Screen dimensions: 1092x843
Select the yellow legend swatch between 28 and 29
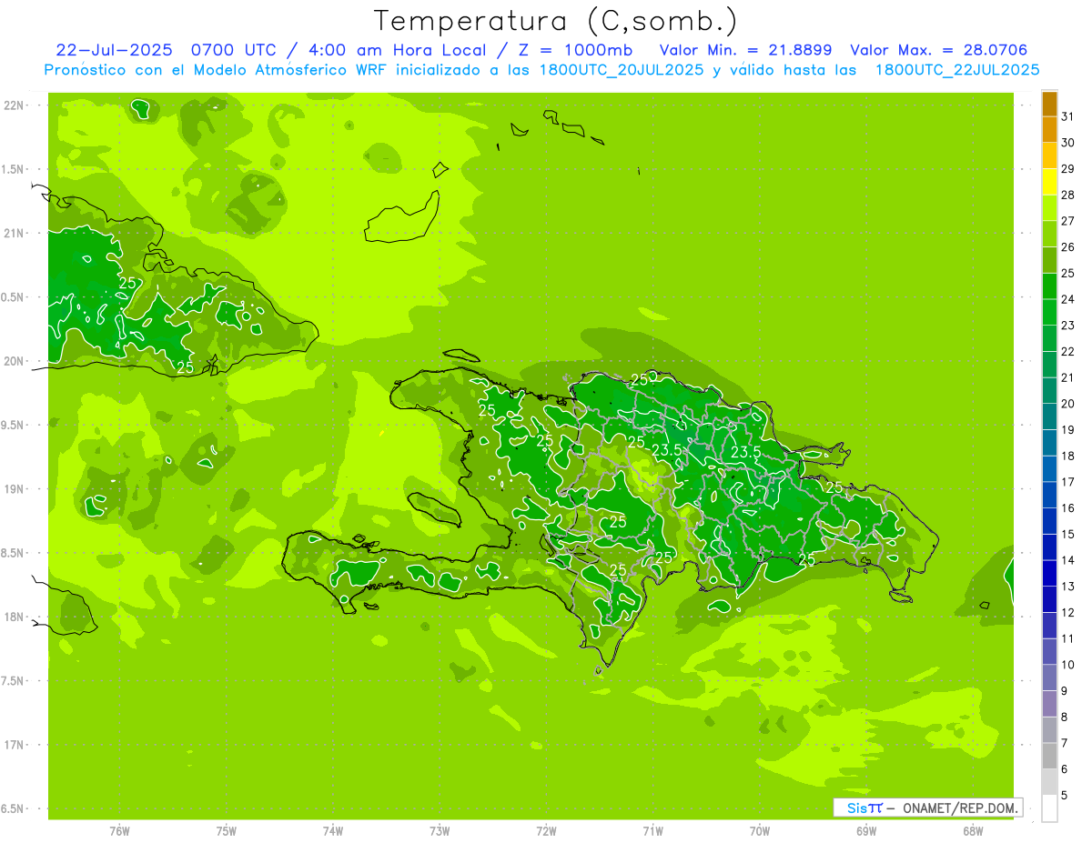tap(1049, 182)
